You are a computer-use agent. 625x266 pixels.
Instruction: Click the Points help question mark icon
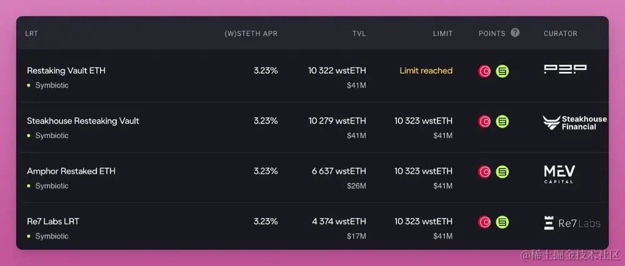[x=515, y=32]
